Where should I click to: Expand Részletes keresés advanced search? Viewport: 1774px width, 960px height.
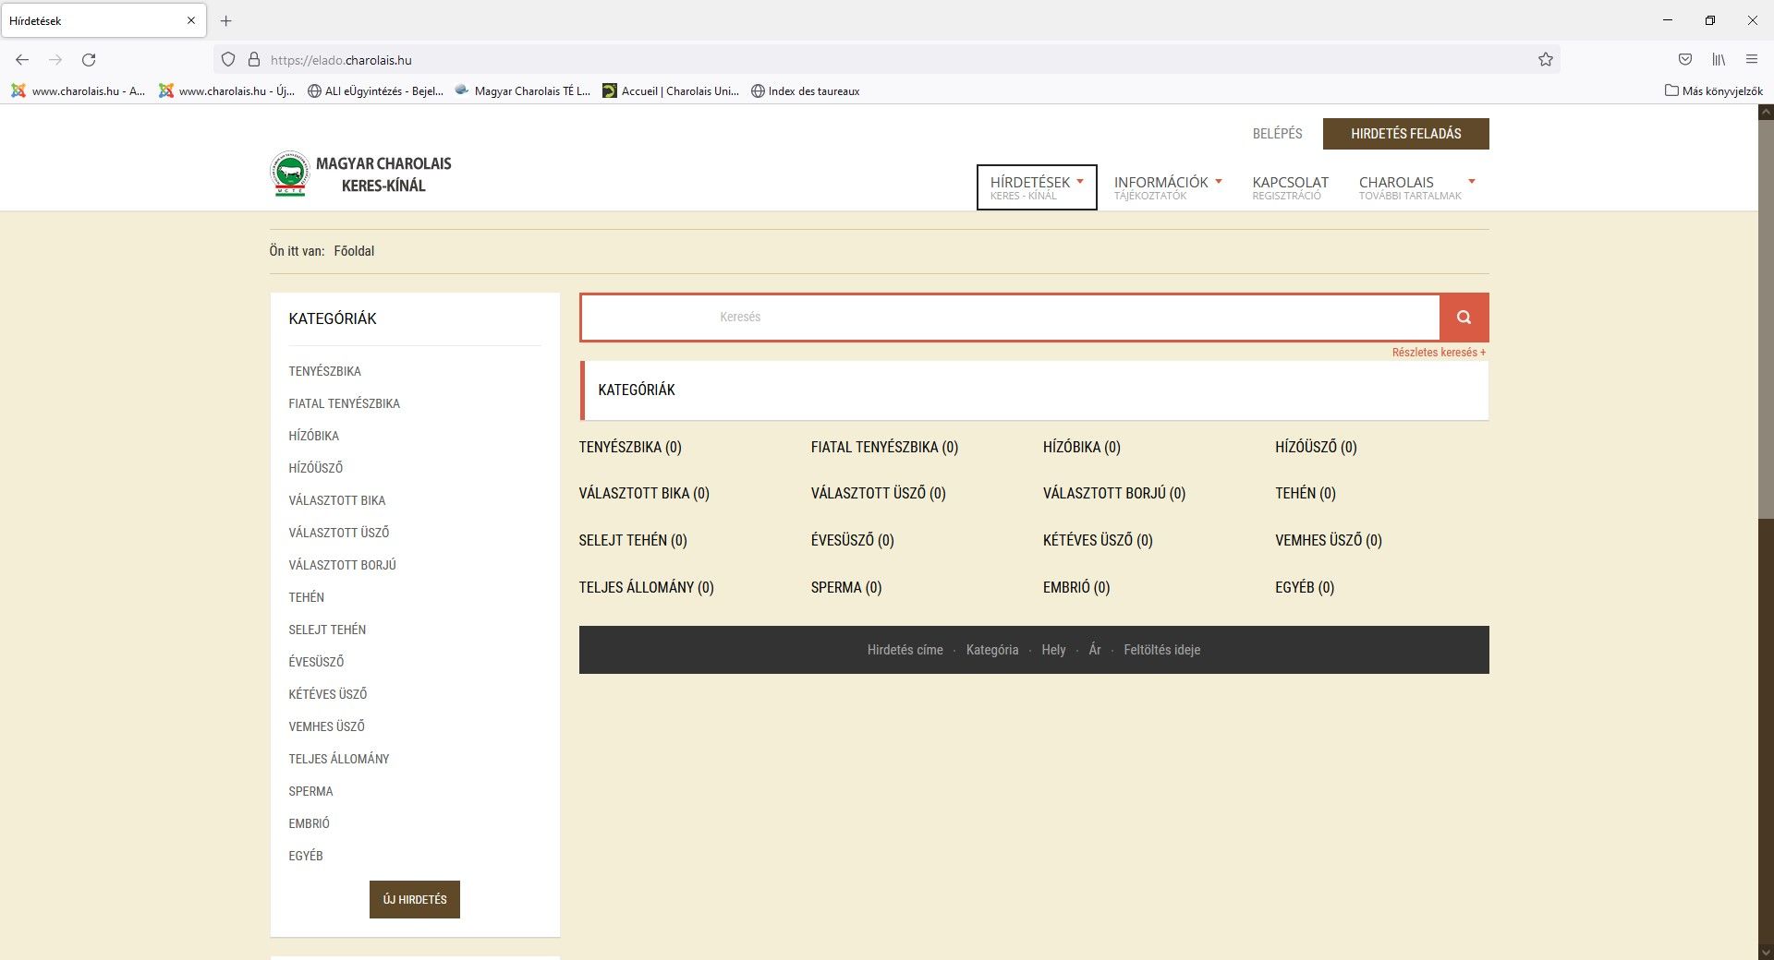tap(1438, 353)
